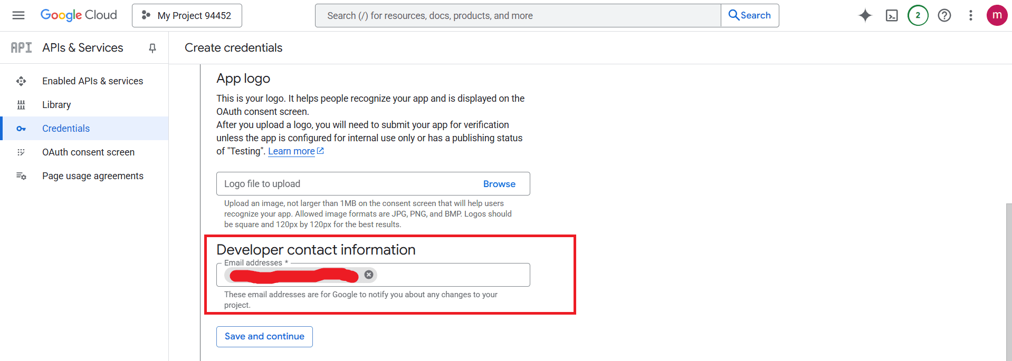Remove the email chip with X icon

tap(369, 275)
